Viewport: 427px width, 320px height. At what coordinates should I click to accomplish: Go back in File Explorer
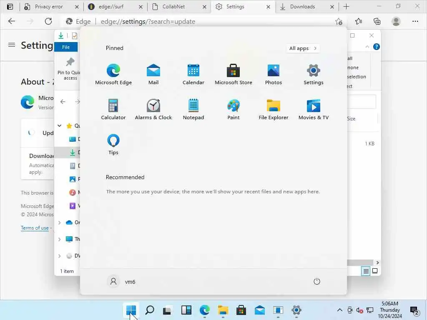(x=63, y=102)
